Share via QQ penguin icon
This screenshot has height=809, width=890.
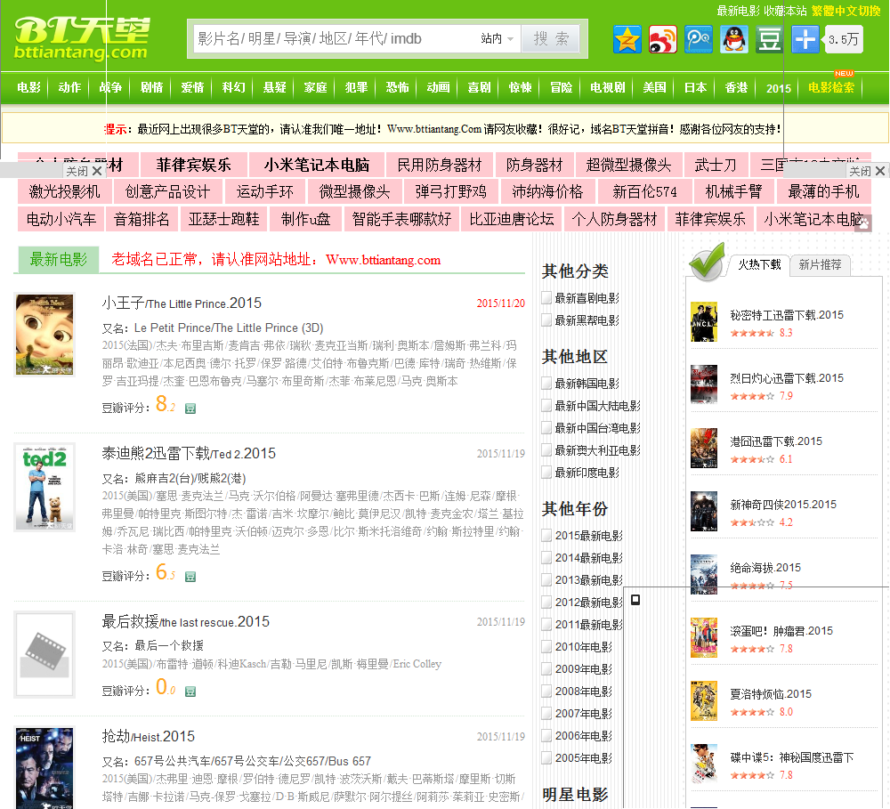[x=734, y=39]
